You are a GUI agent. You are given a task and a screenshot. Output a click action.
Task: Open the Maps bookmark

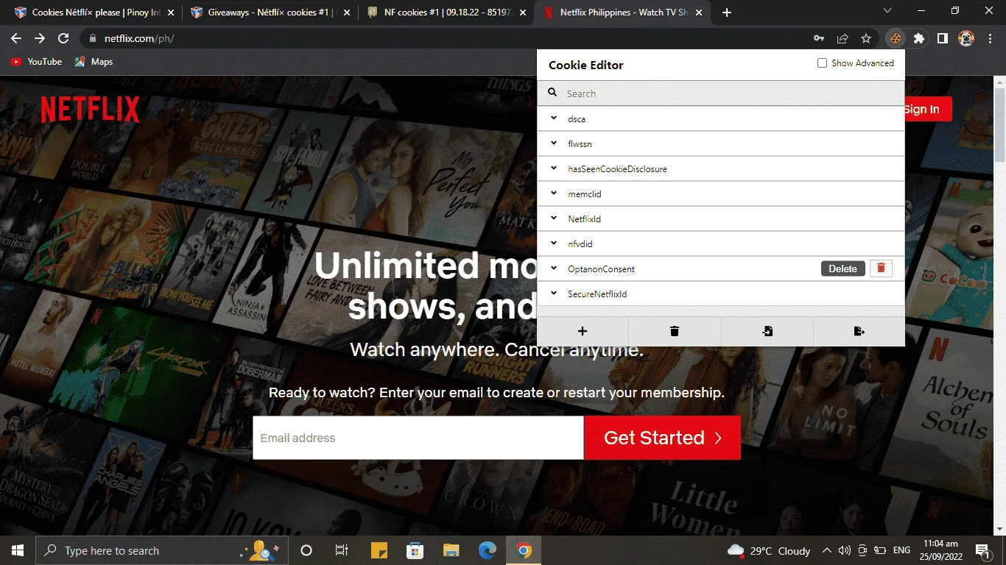point(94,62)
